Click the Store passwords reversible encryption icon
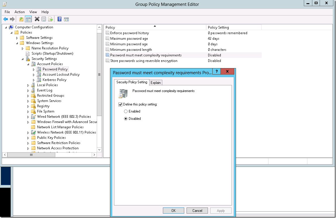Image resolution: width=336 pixels, height=218 pixels. 107,60
